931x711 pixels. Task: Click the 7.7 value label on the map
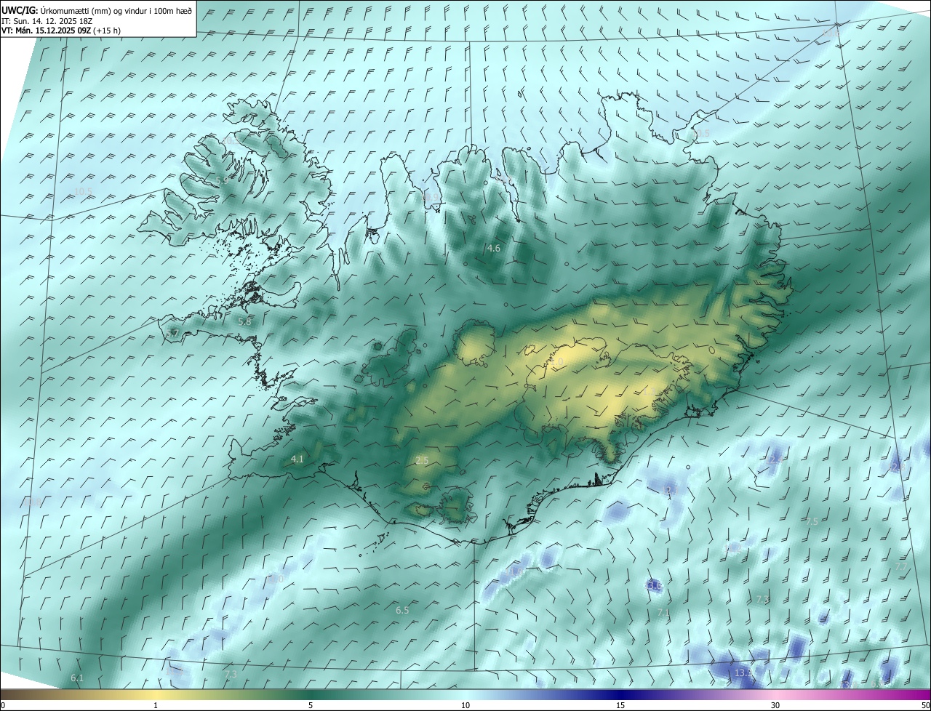[x=900, y=566]
